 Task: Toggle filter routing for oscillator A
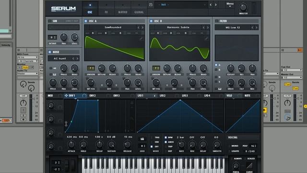click(x=216, y=65)
